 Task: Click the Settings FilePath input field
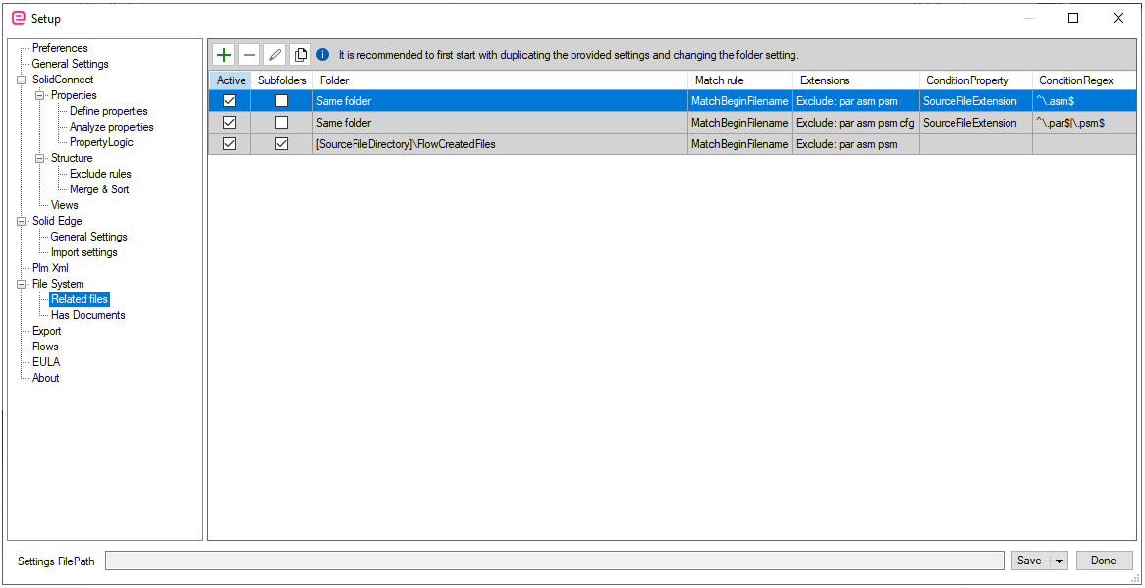point(555,561)
